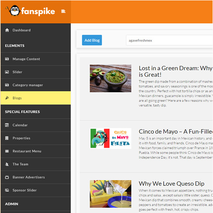The height and width of the screenshot is (213, 213).
Task: Click the agavefreshmex search field
Action: [x=169, y=40]
